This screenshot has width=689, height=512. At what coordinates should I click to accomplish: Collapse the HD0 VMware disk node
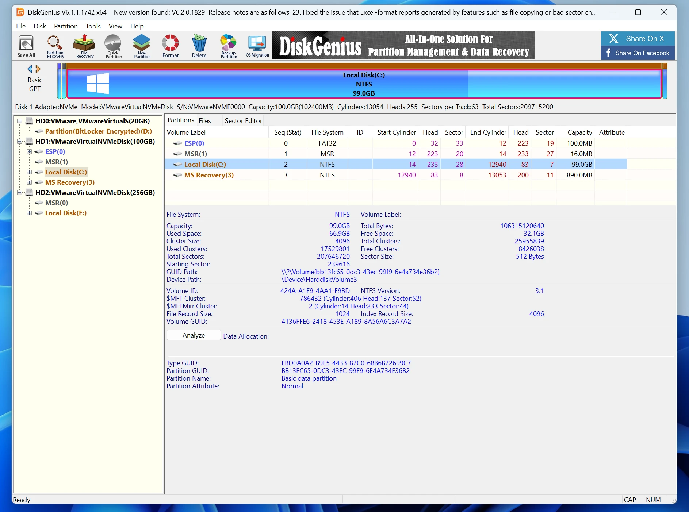click(x=20, y=121)
